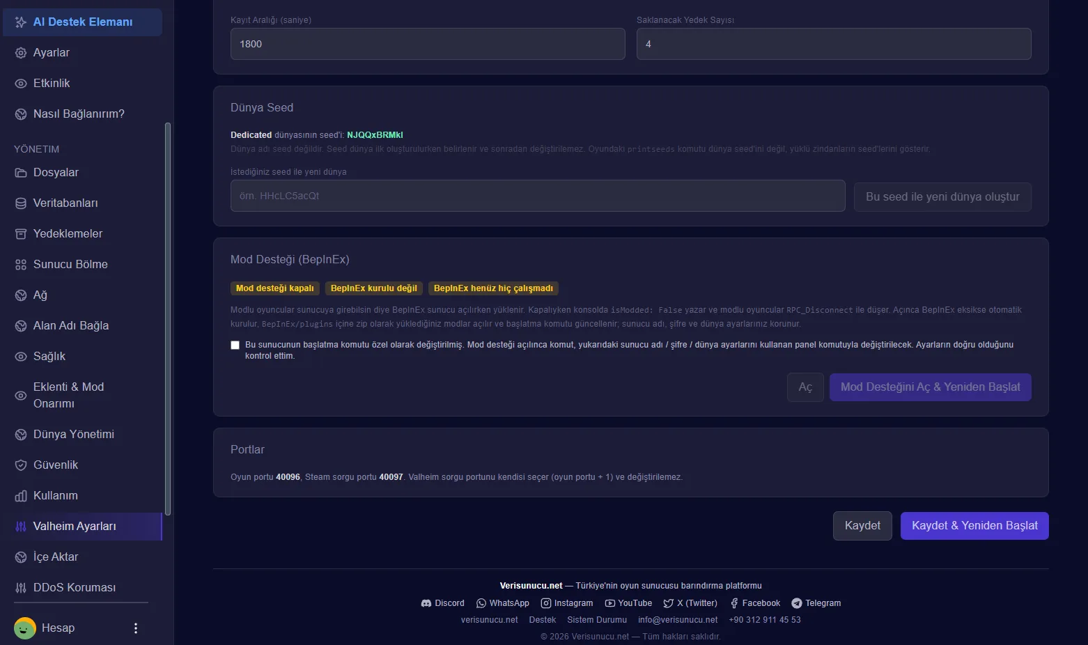Click the Kaydet button
The image size is (1088, 645).
pos(862,526)
